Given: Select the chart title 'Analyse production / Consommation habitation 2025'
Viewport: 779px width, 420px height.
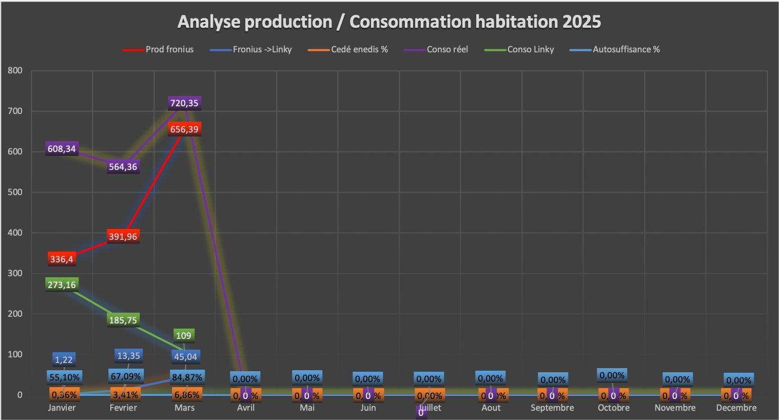Looking at the screenshot, I should tap(389, 22).
